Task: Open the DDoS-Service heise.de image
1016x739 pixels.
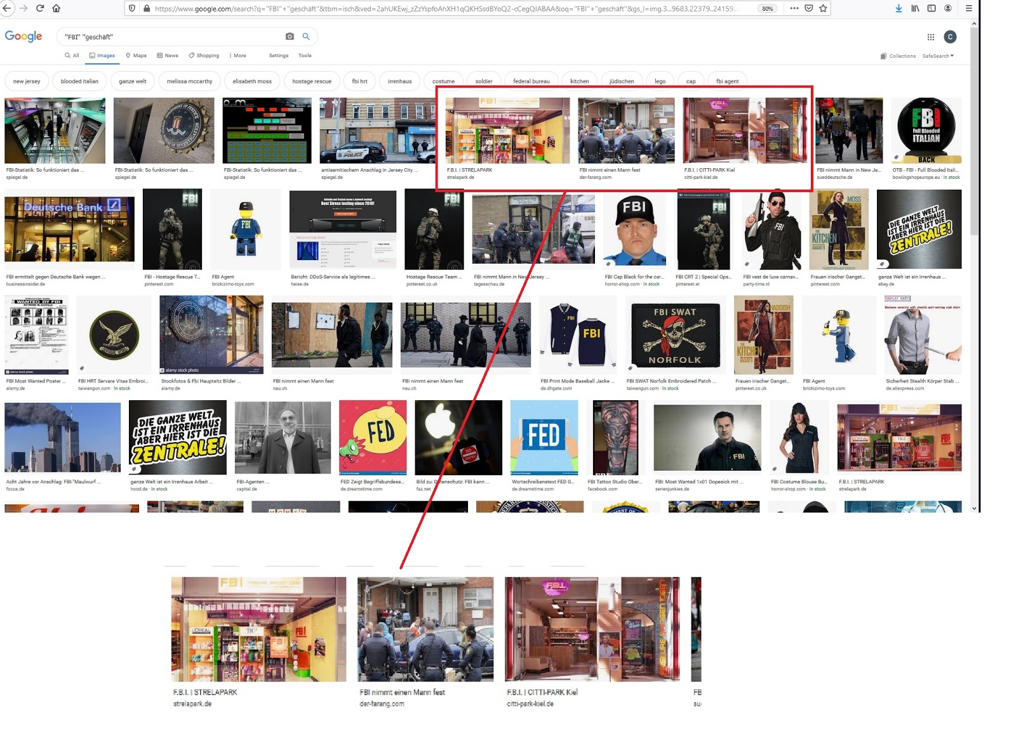Action: point(343,230)
